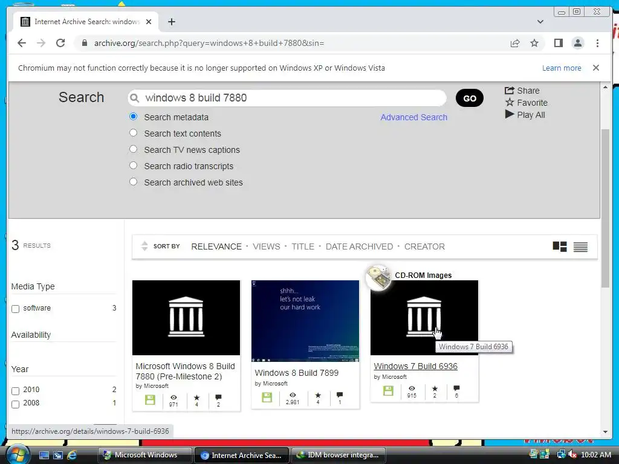Switch results to list view

pos(580,247)
